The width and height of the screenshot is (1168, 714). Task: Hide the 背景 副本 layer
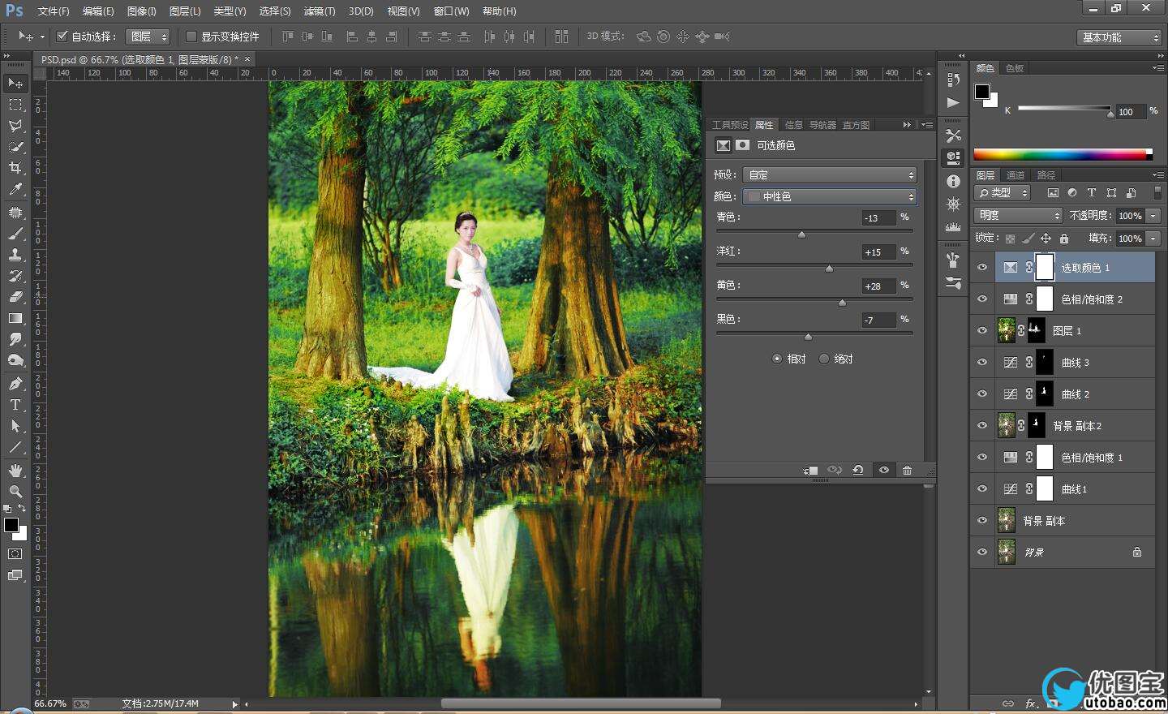(x=982, y=521)
